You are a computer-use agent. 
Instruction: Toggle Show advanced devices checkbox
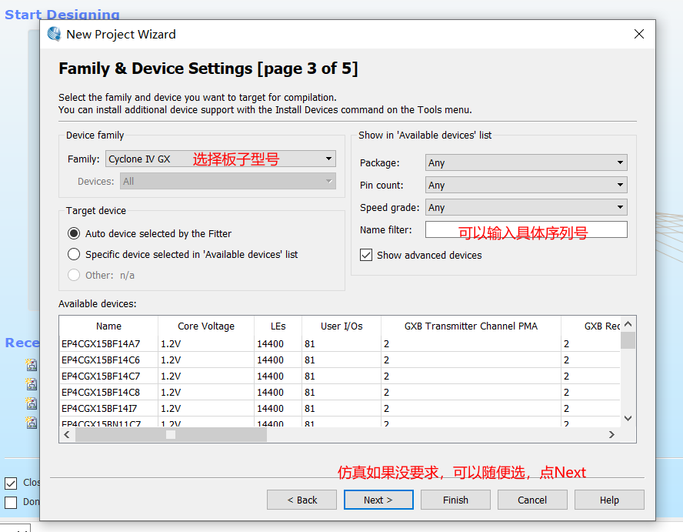366,255
